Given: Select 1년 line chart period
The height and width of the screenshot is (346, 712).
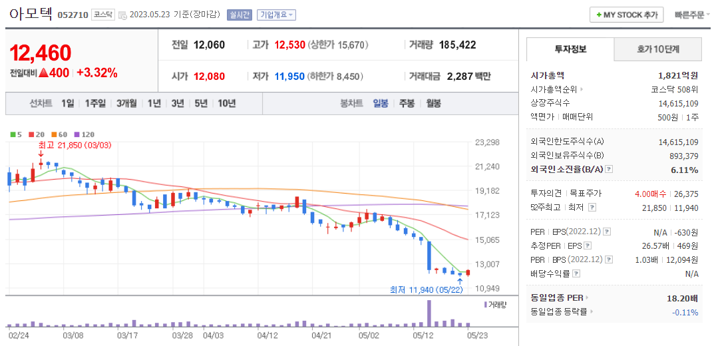Looking at the screenshot, I should pyautogui.click(x=154, y=104).
